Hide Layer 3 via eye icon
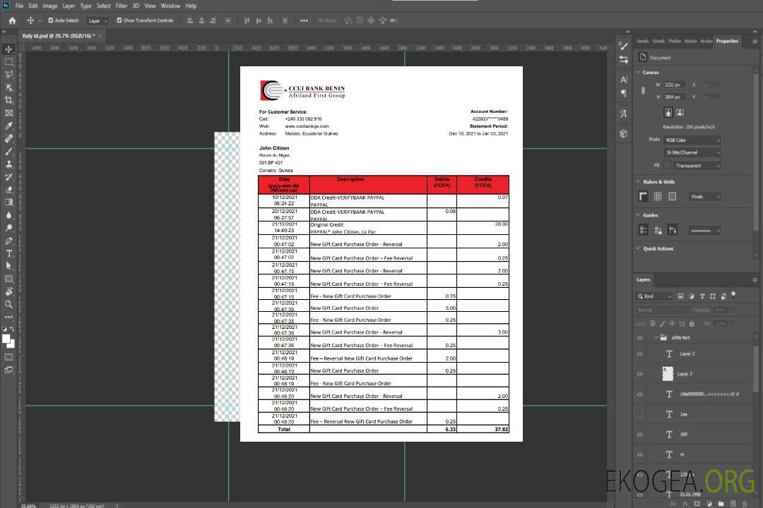The height and width of the screenshot is (508, 763). (x=640, y=375)
